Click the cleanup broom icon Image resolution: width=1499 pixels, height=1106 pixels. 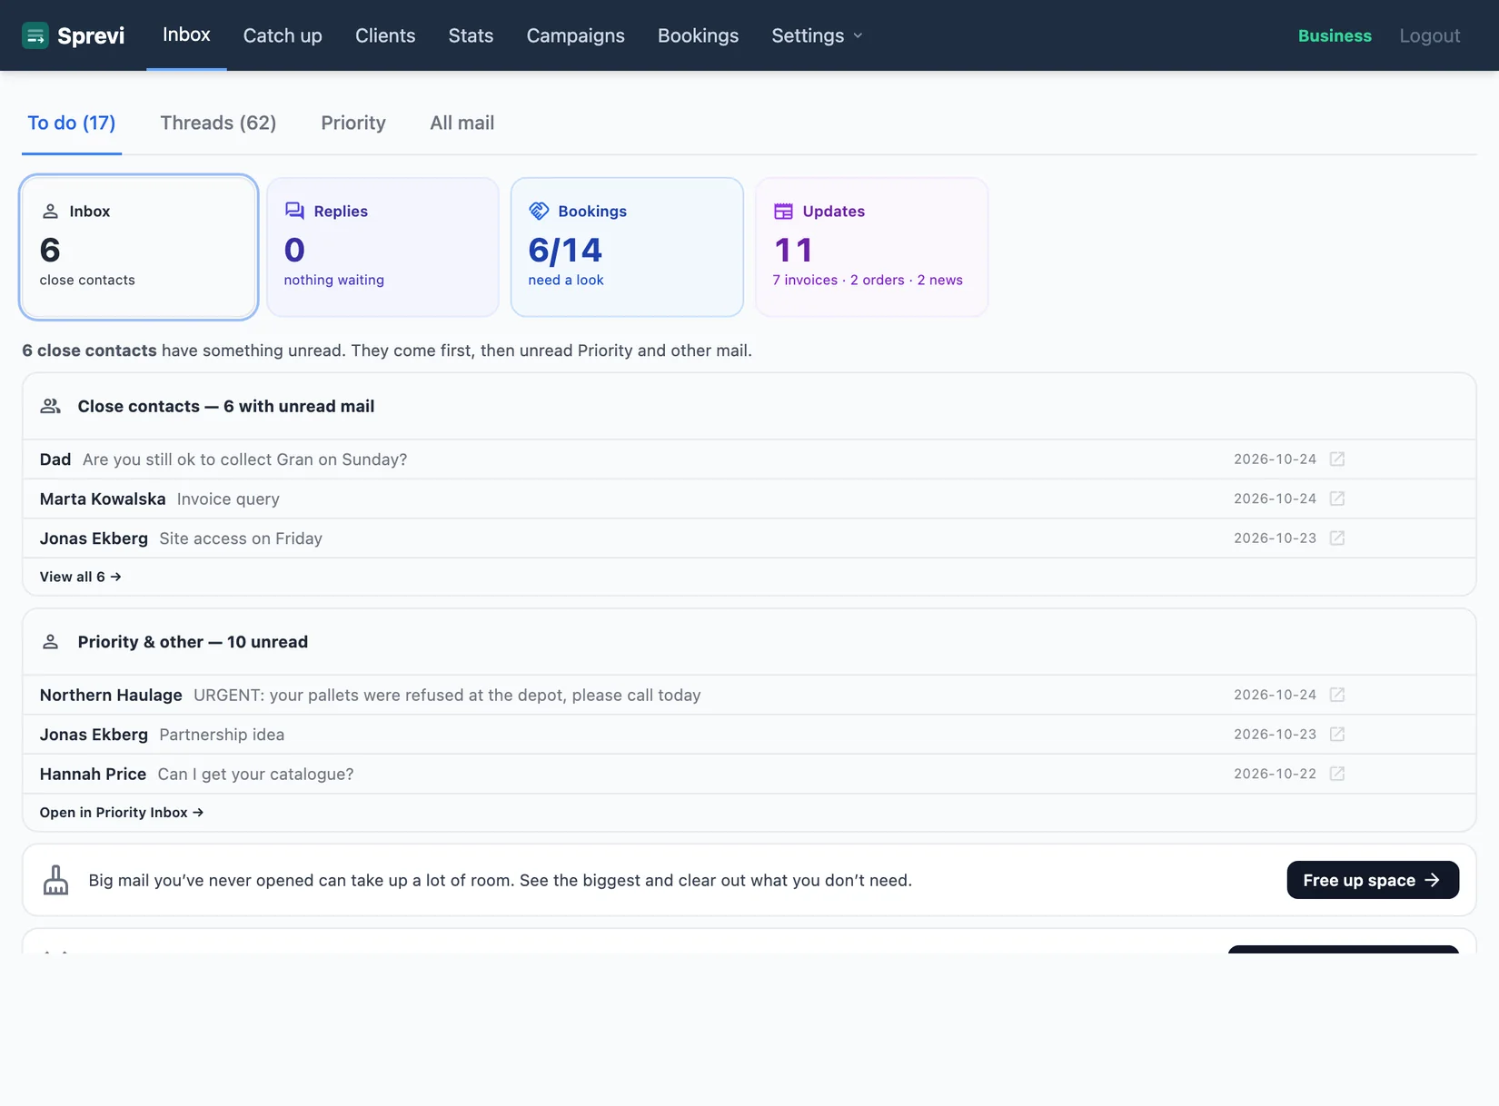(55, 880)
